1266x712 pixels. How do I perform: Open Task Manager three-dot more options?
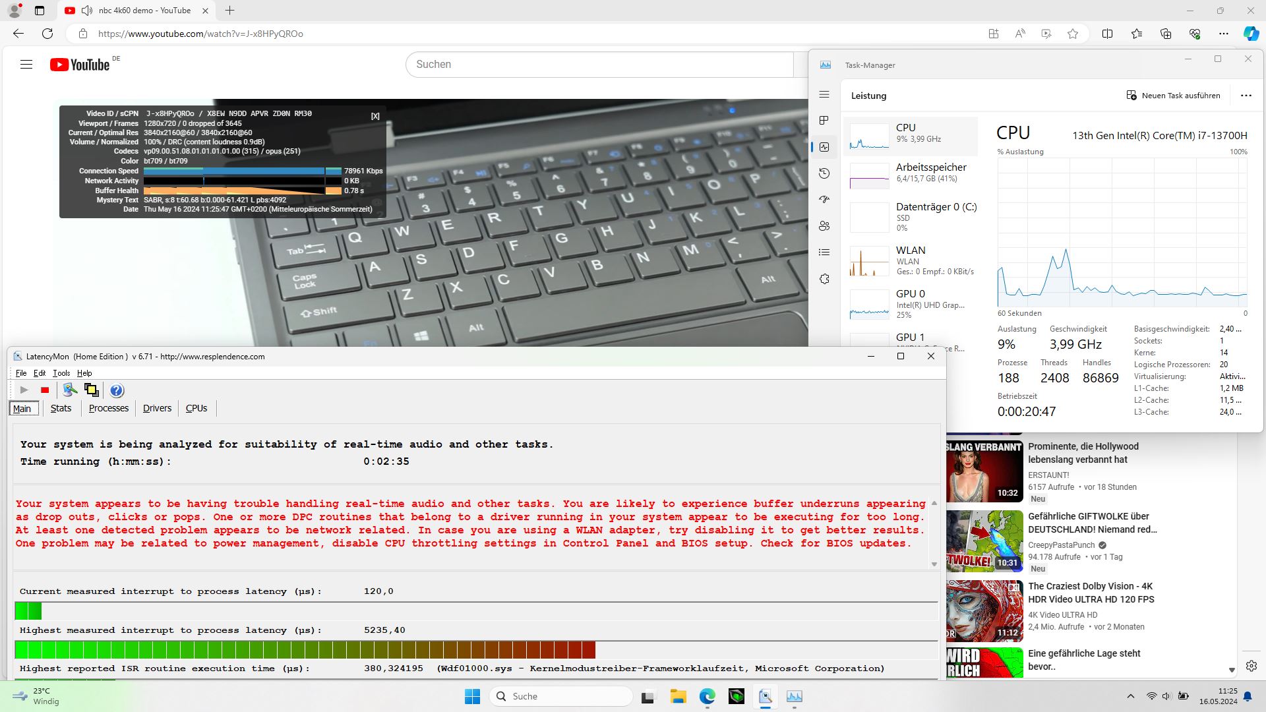tap(1246, 96)
